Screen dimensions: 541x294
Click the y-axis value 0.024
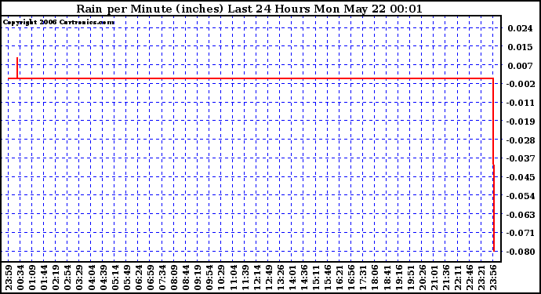pos(520,28)
